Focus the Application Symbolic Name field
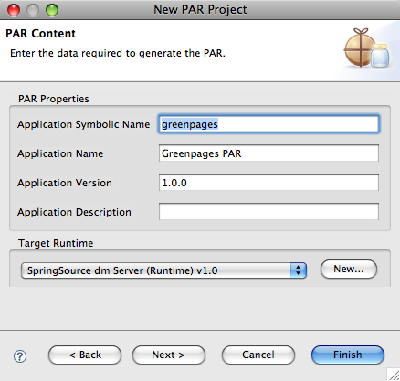The height and width of the screenshot is (381, 400). 268,124
